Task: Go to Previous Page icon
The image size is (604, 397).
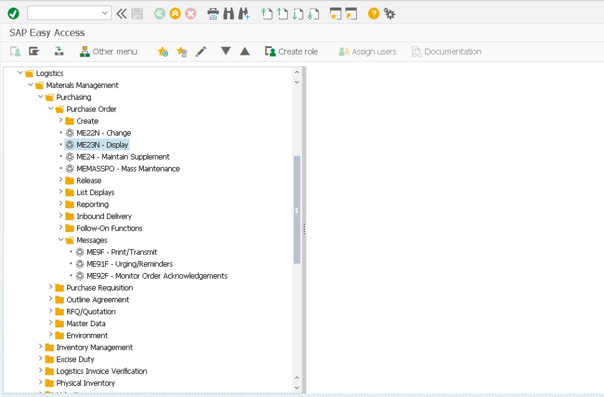Action: click(282, 14)
